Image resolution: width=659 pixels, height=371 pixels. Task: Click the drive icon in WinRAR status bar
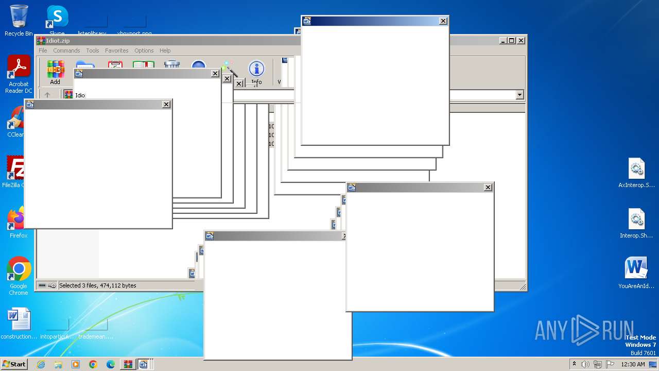click(42, 285)
